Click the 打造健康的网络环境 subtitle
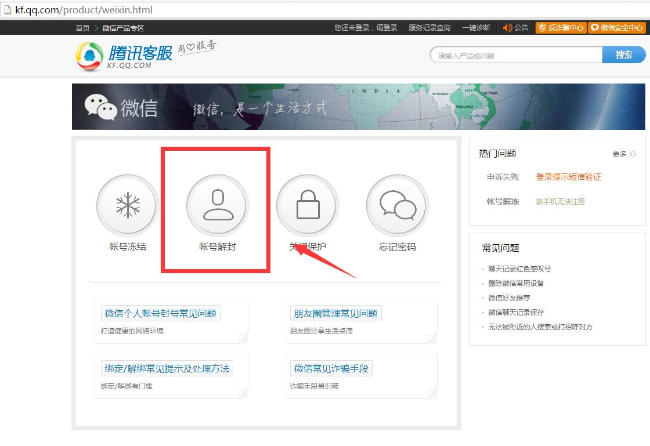The image size is (650, 446). coord(132,331)
